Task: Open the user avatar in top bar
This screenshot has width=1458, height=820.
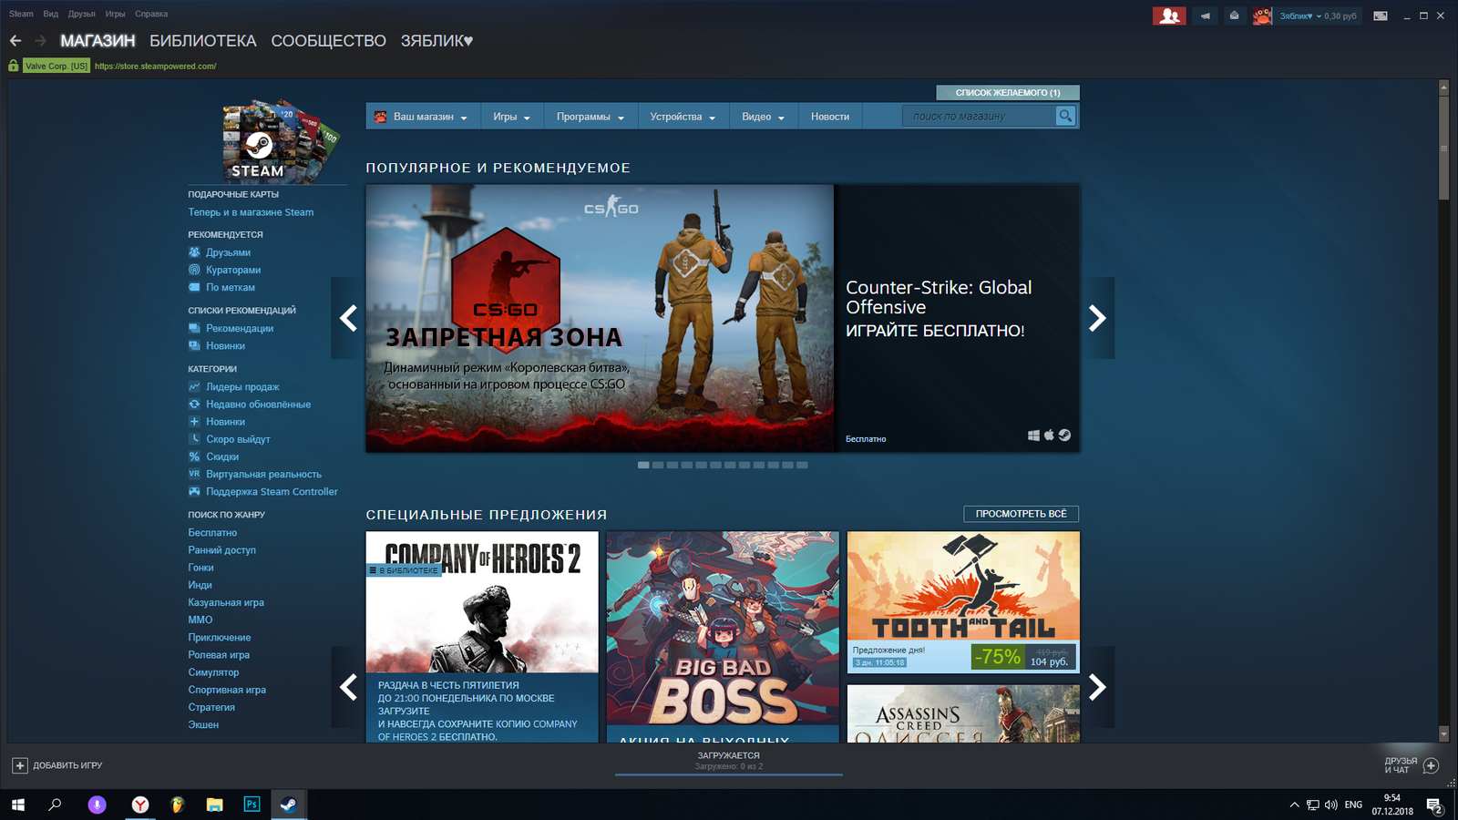Action: (1262, 15)
